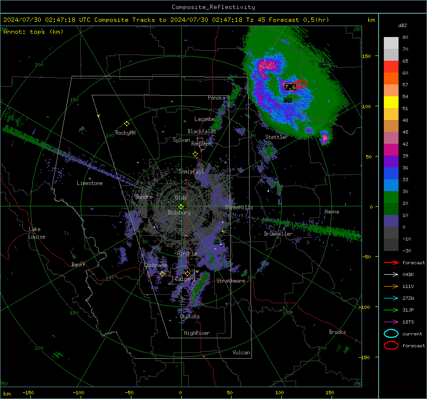Click the red 'forecast' ellipse in the legend

coord(391,345)
